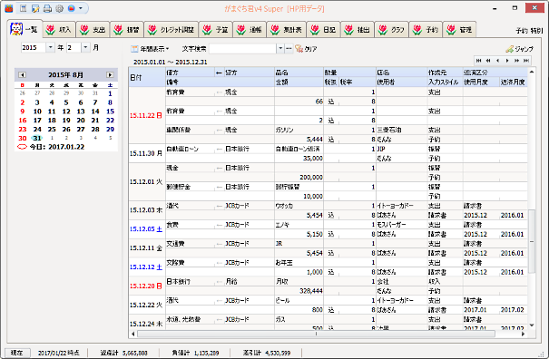Click the year field showing 2015

34,47
